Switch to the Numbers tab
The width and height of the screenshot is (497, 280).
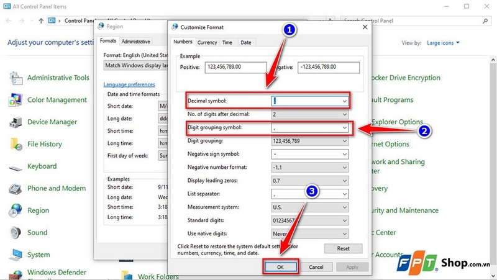coord(183,42)
